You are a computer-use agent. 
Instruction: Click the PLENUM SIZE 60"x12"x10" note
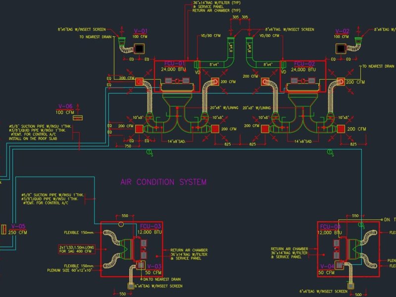point(69,270)
